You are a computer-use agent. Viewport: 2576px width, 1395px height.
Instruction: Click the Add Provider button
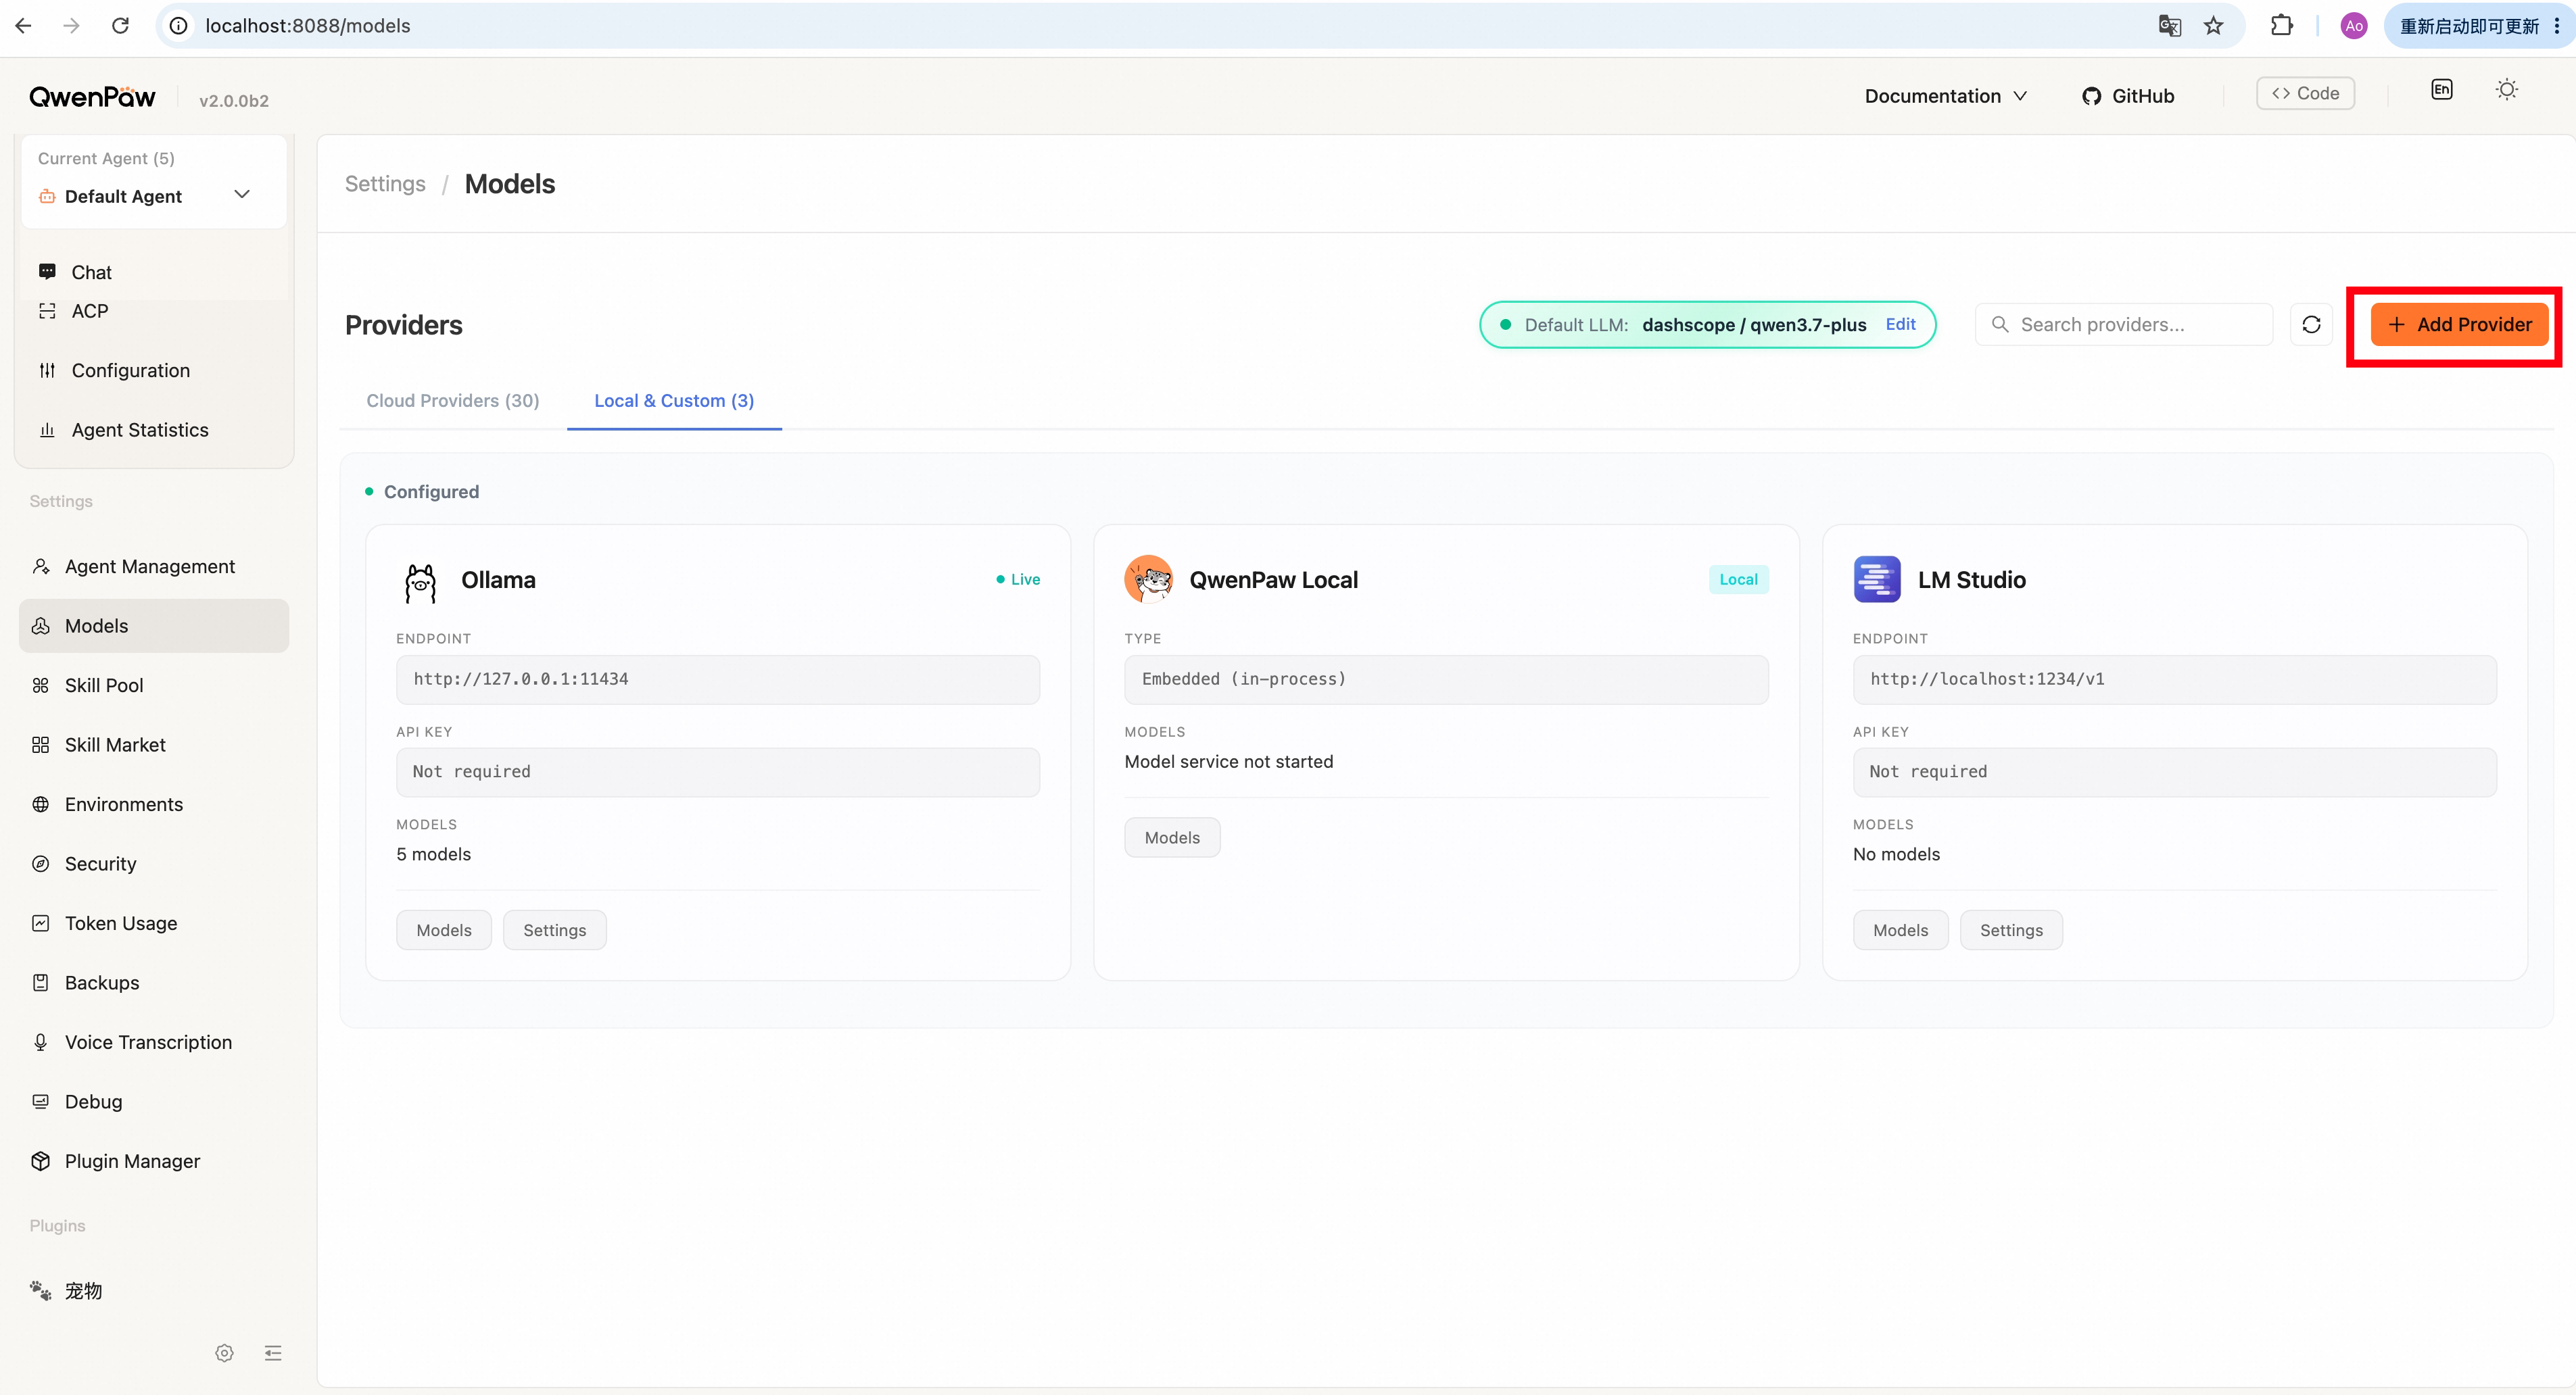click(2459, 325)
